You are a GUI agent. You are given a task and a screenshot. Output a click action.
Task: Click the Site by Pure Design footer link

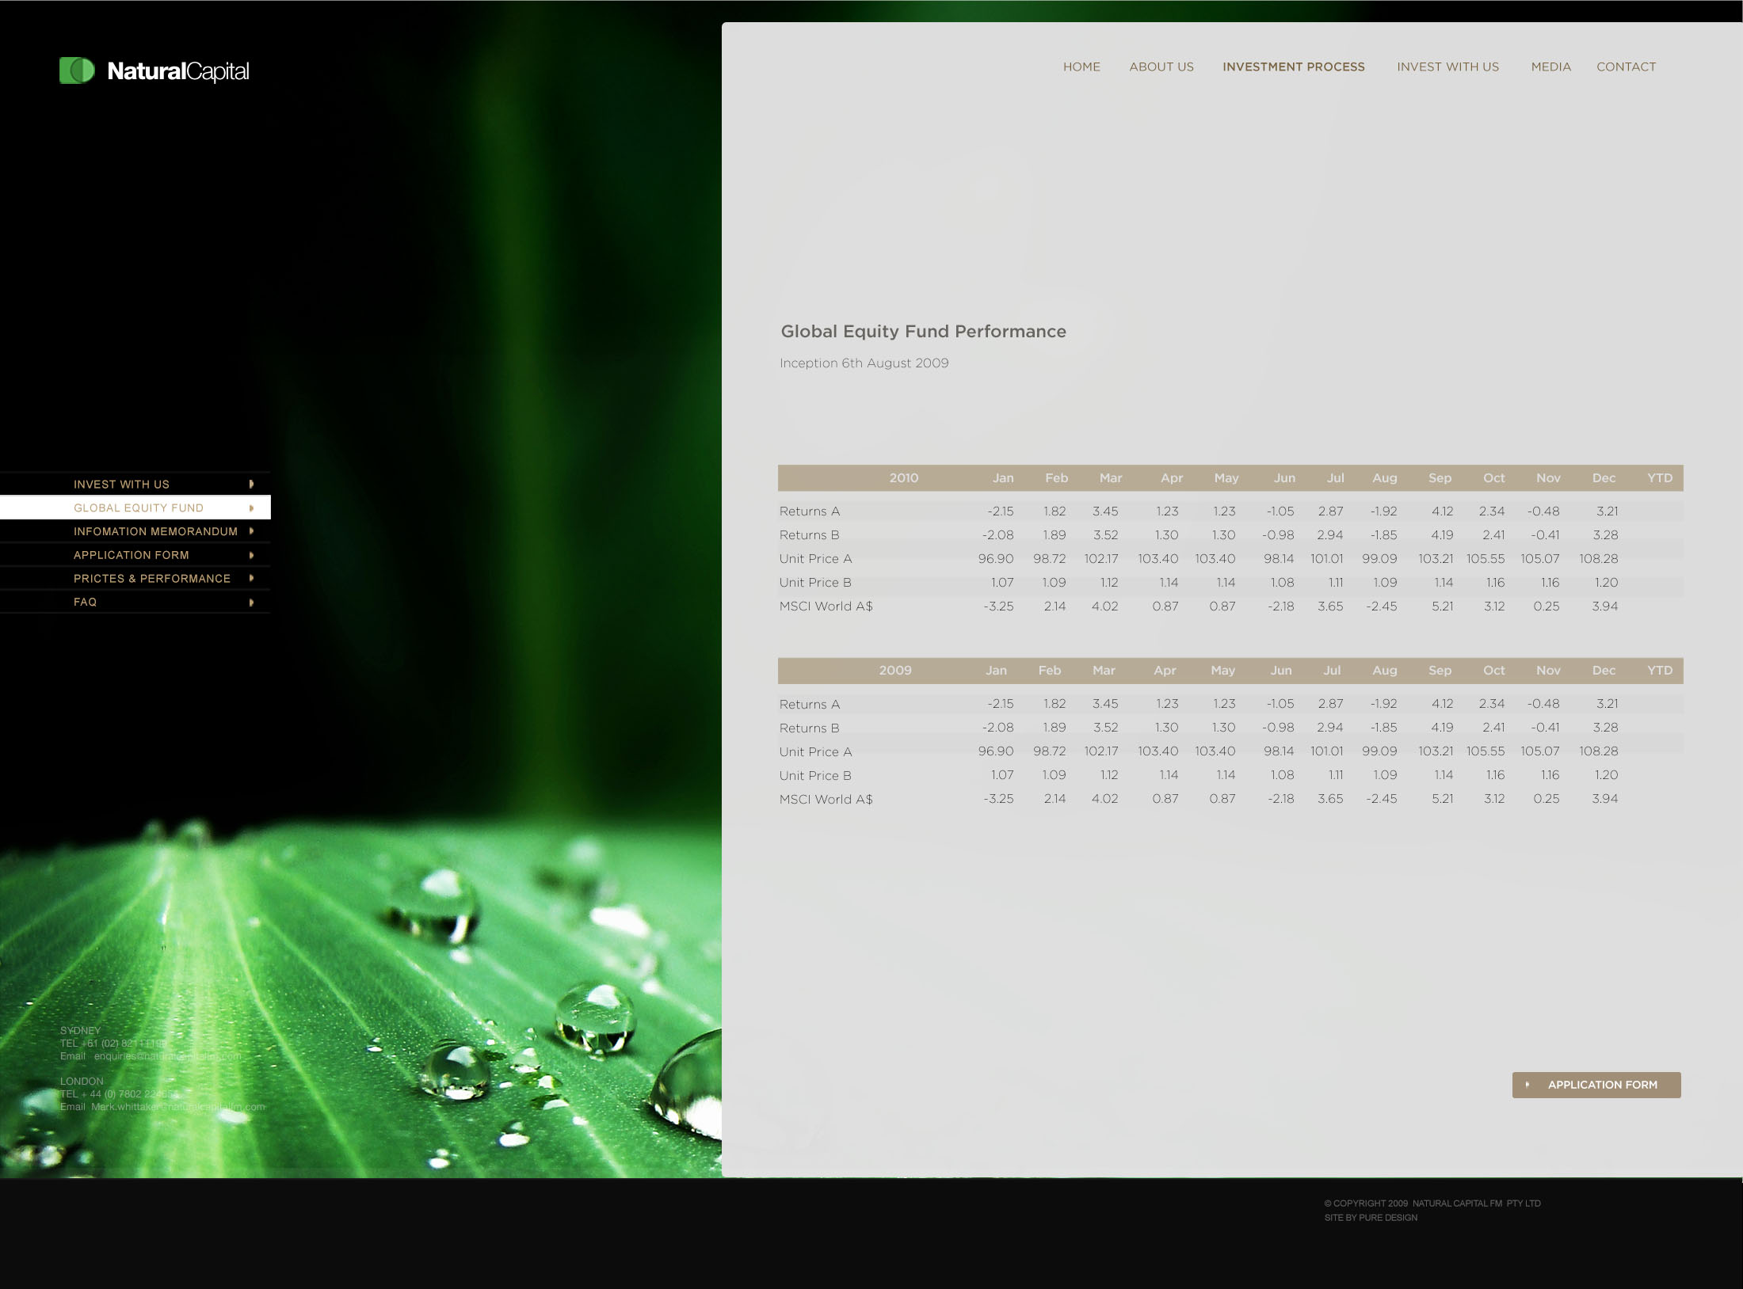pyautogui.click(x=1371, y=1218)
